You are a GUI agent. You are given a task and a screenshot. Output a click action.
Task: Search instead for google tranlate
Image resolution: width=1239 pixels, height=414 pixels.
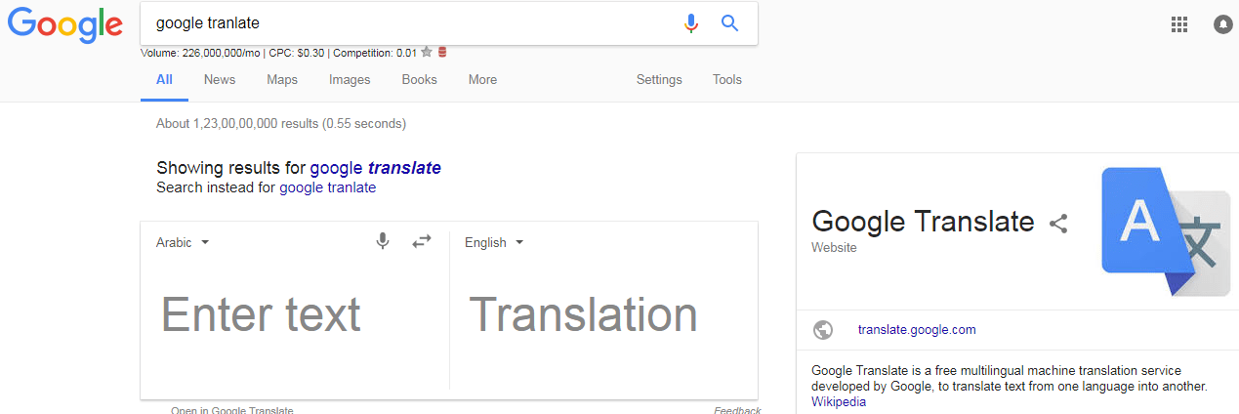coord(327,187)
